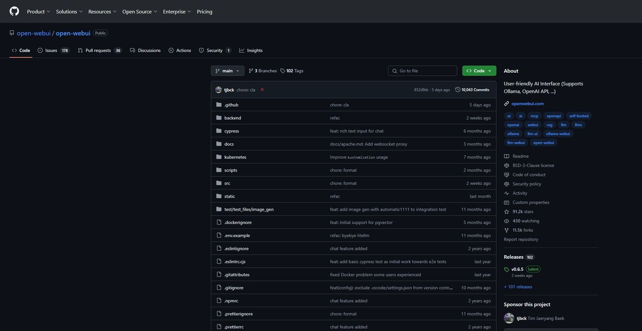Switch to the Pull requests tab
The width and height of the screenshot is (642, 331).
(x=98, y=50)
